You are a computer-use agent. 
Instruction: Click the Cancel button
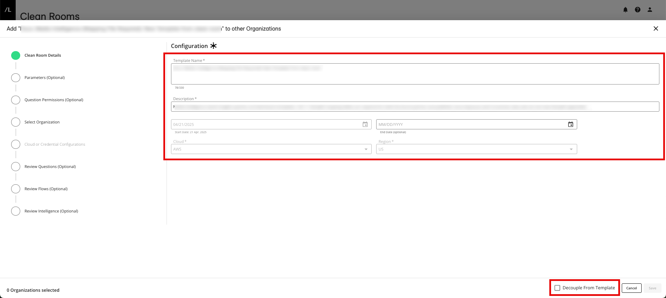(632, 288)
